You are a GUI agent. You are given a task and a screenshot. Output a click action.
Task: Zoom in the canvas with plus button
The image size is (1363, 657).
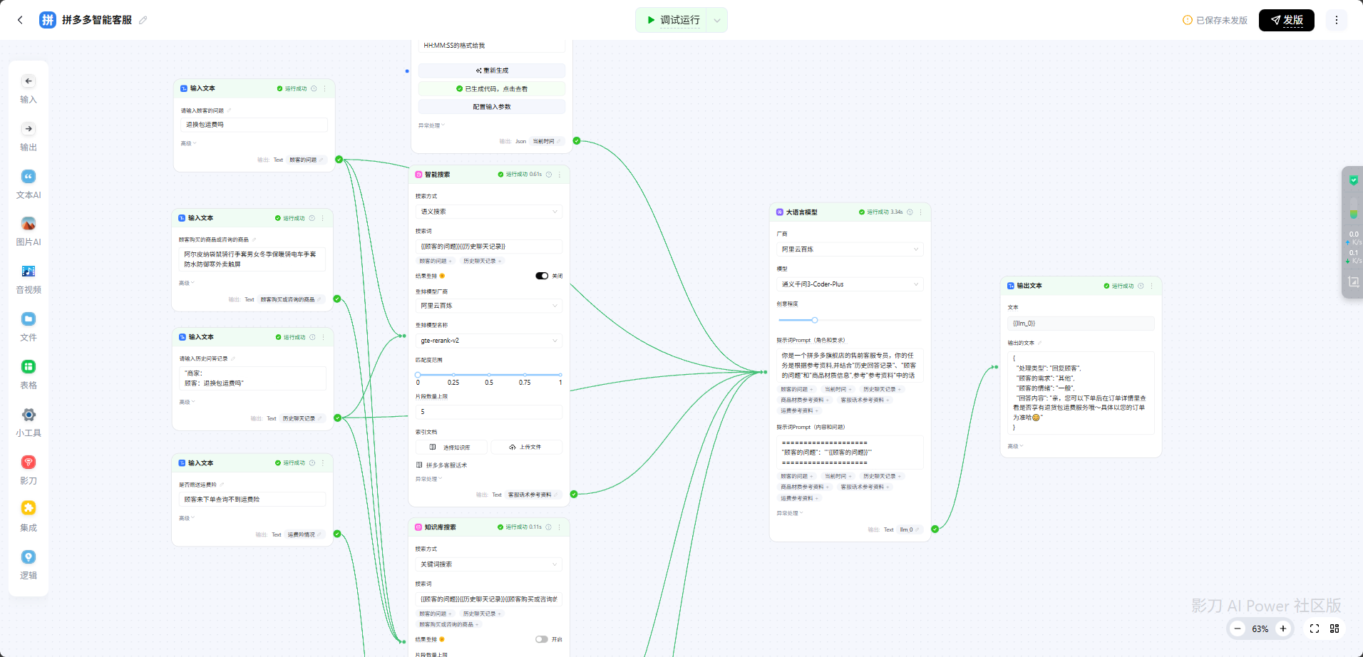(1283, 628)
